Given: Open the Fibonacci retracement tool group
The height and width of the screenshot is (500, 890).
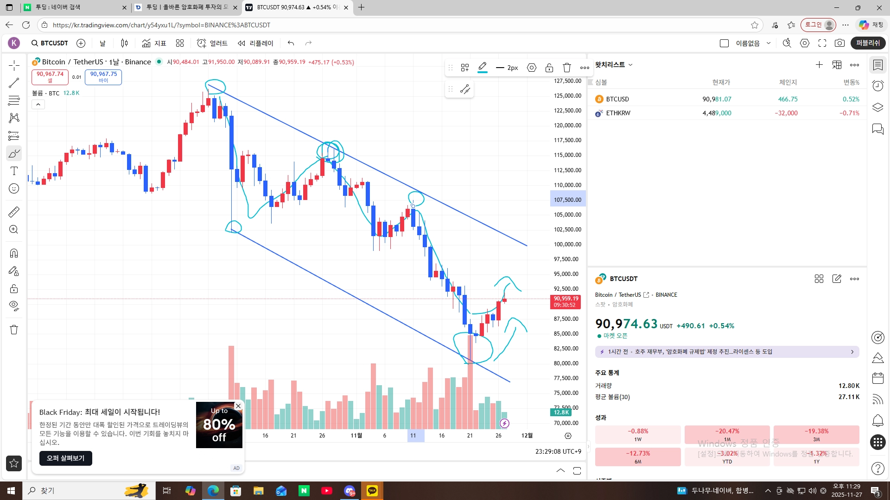Looking at the screenshot, I should [x=14, y=100].
